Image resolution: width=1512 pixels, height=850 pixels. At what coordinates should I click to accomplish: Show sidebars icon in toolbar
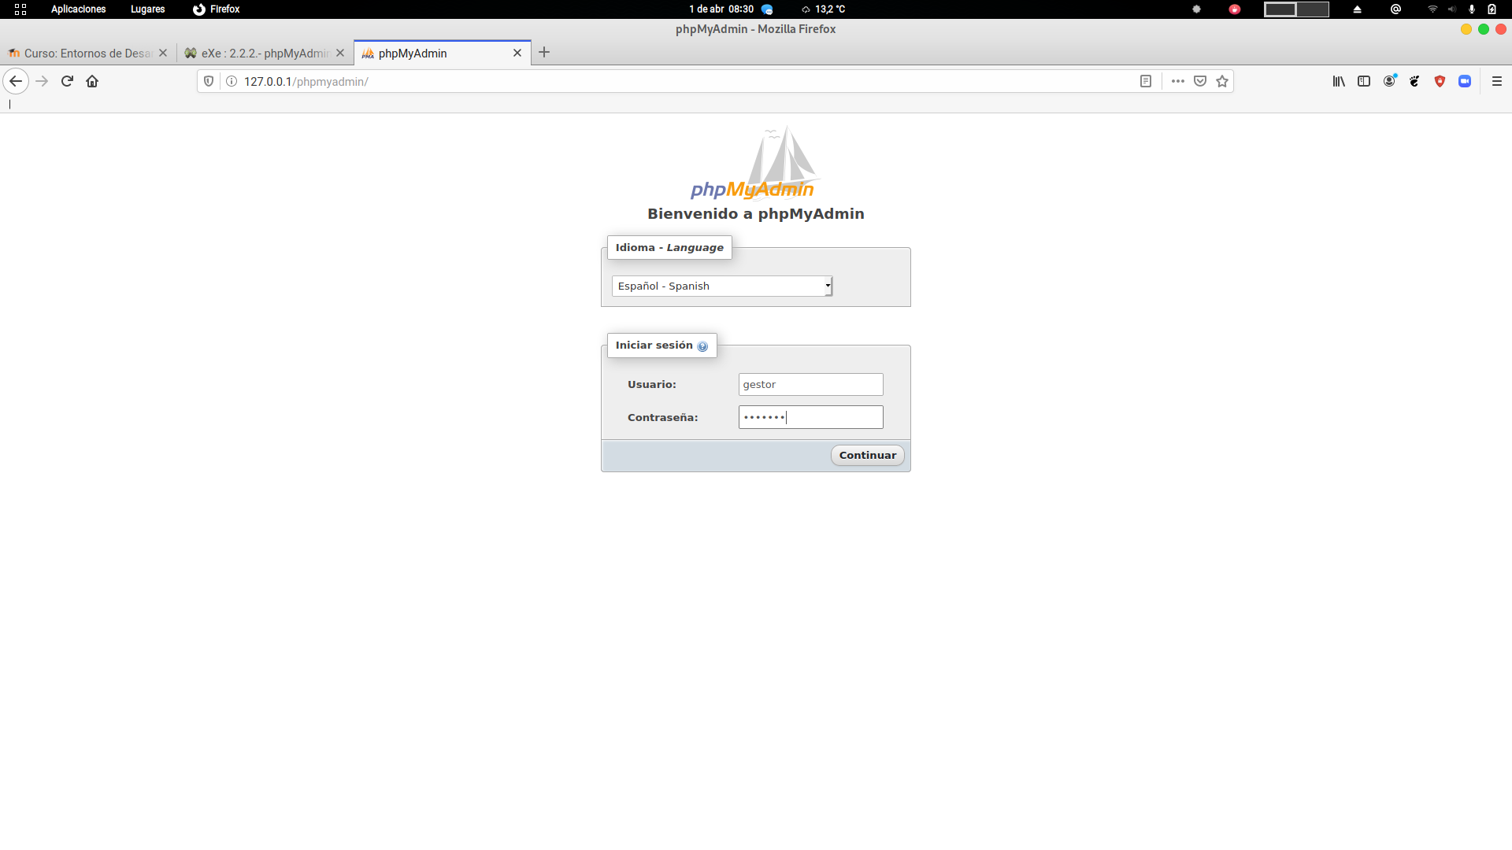coord(1364,81)
